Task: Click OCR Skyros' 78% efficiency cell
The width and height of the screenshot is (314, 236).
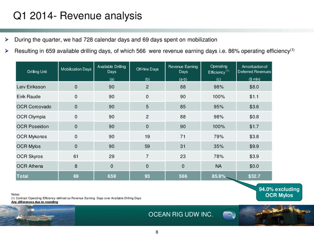Action: click(219, 157)
